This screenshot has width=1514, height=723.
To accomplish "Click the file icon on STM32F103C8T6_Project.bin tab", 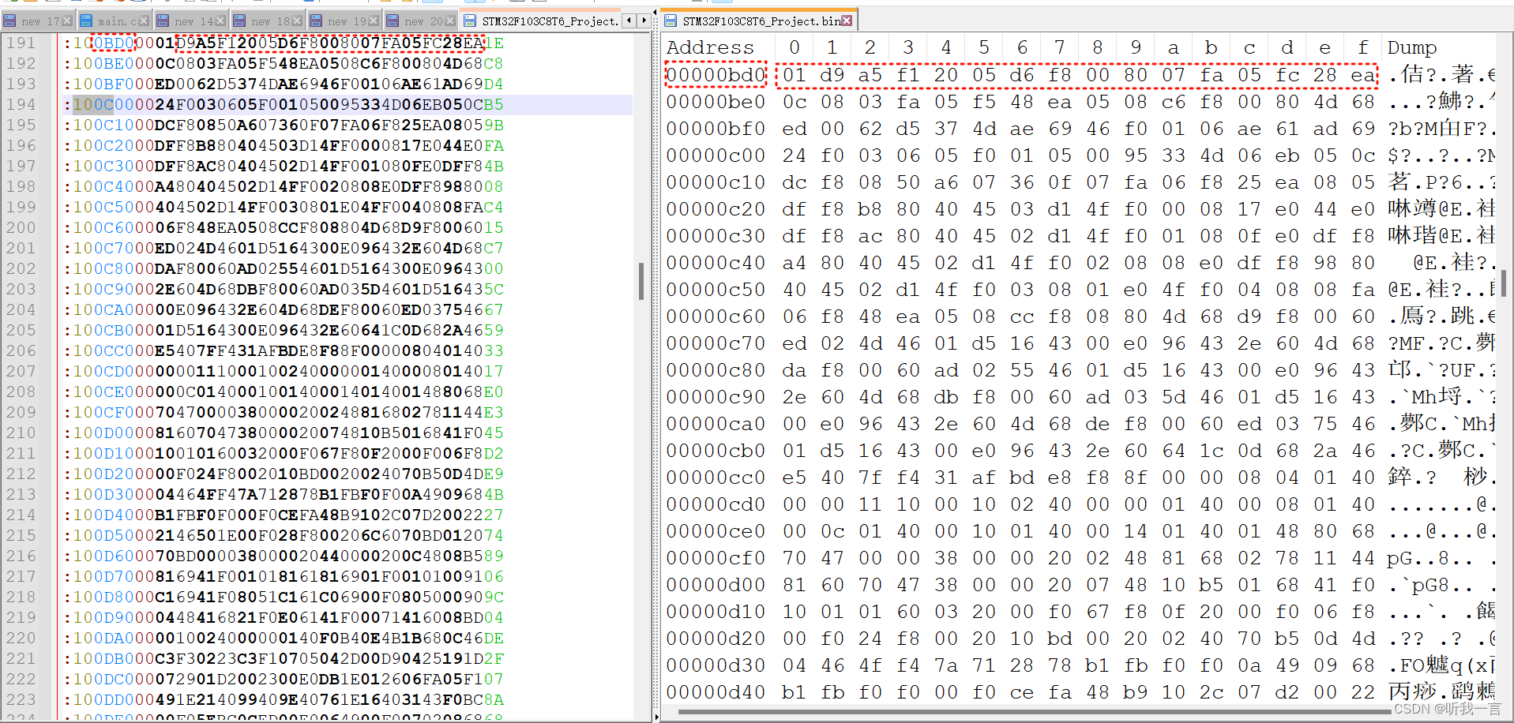I will (x=671, y=21).
